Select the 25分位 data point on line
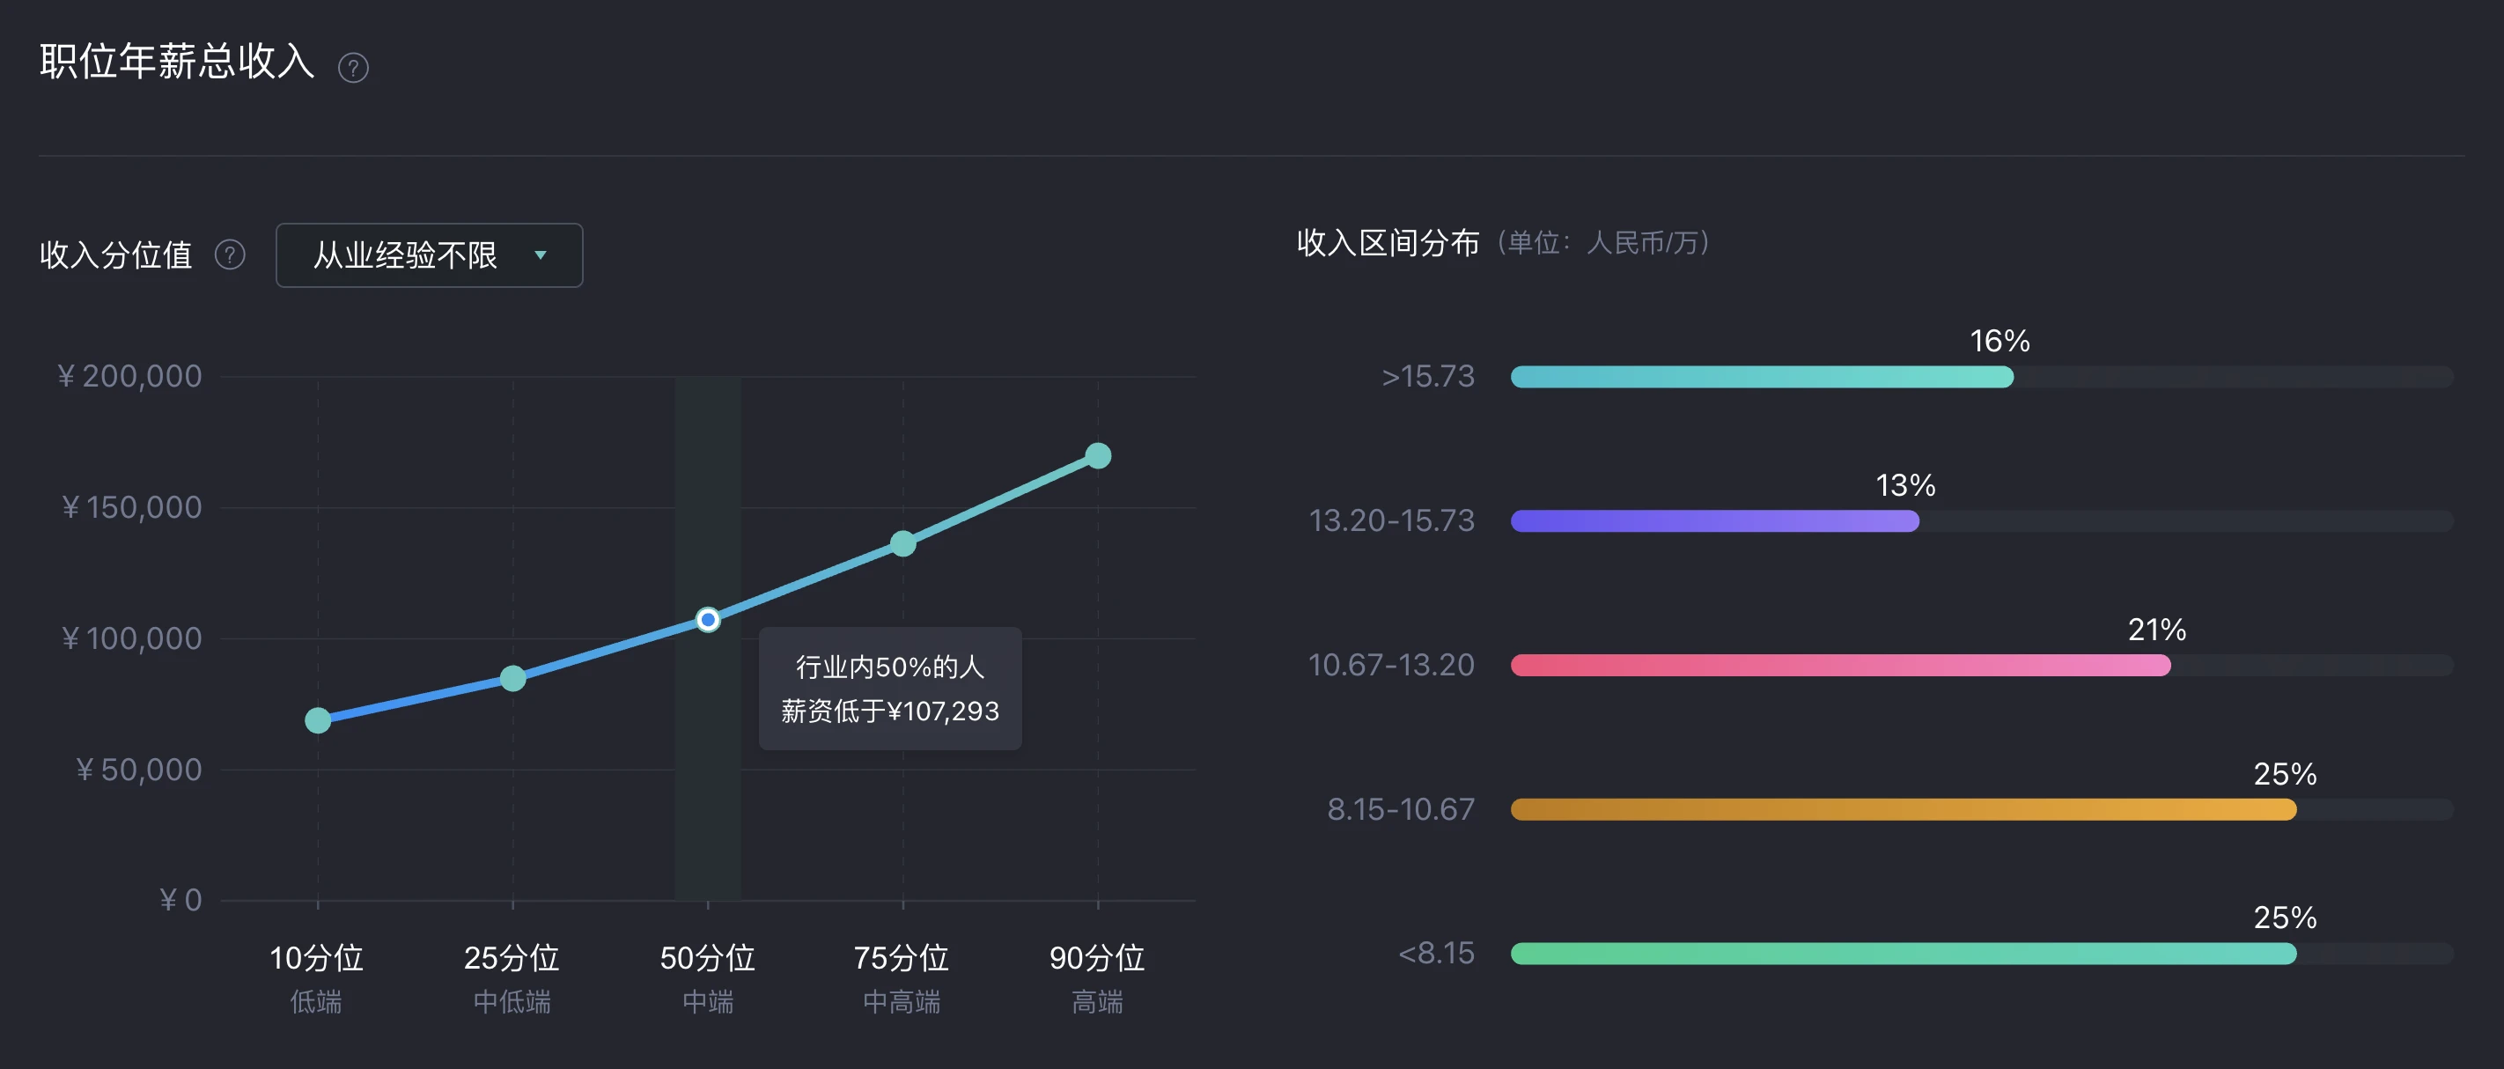The image size is (2504, 1069). [513, 678]
